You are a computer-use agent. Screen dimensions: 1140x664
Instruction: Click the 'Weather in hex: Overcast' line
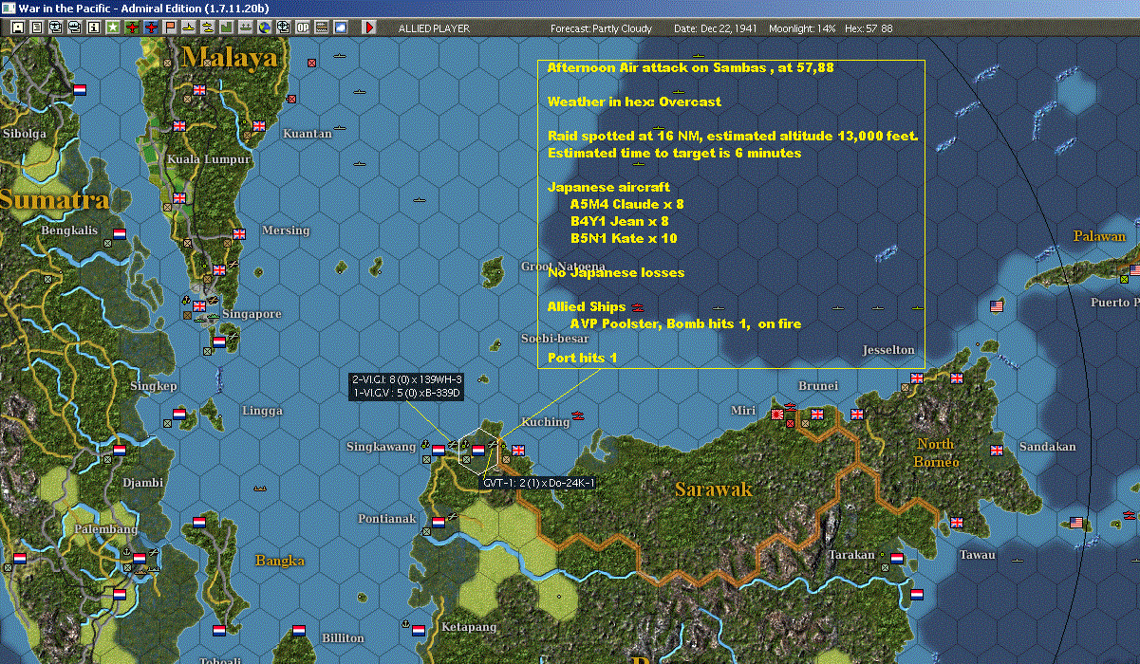click(x=634, y=101)
